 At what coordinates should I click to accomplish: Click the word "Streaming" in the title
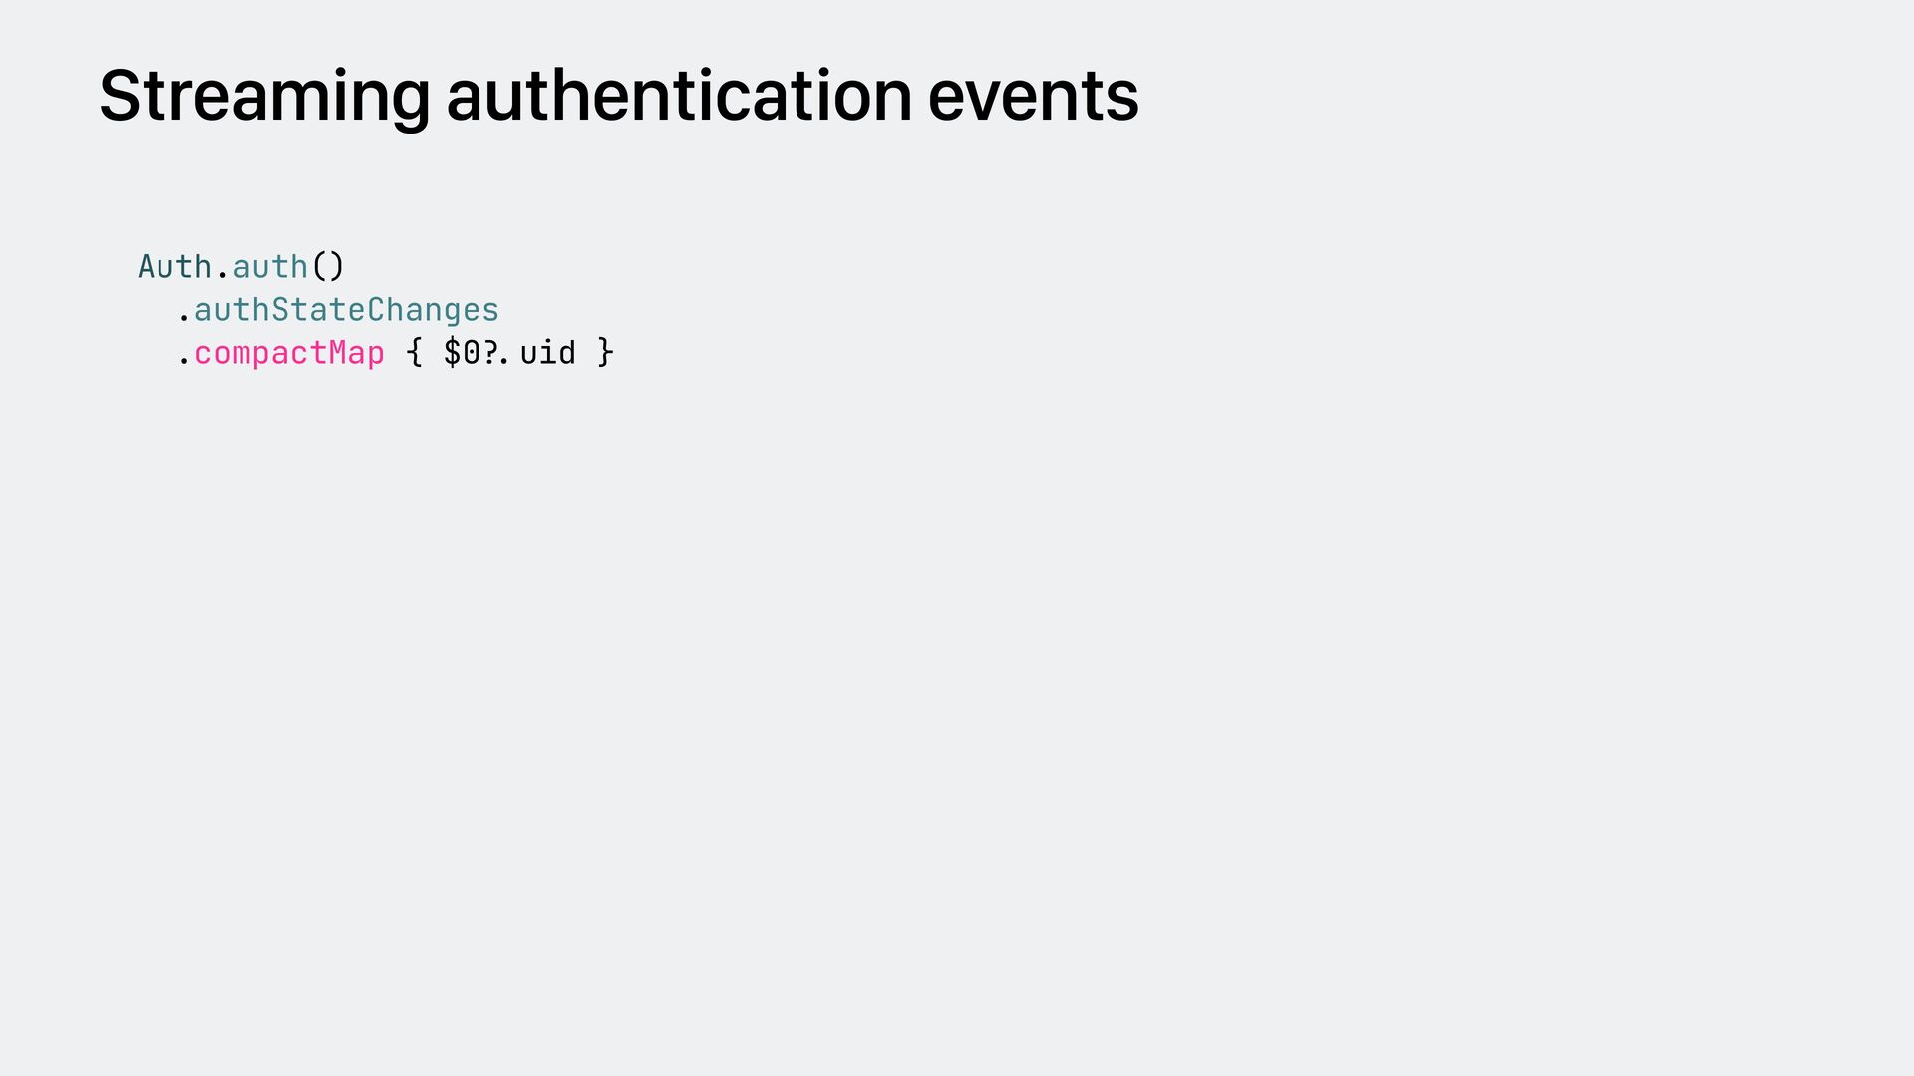(264, 97)
